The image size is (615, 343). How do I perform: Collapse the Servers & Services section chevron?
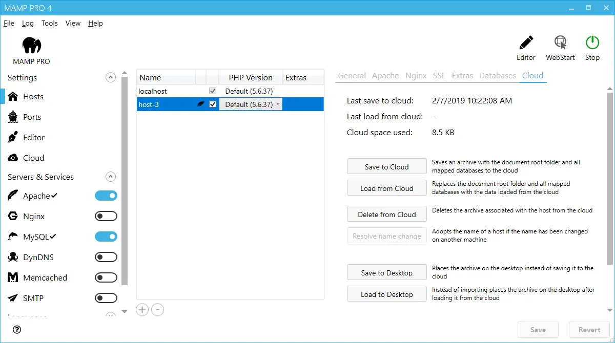(x=110, y=177)
